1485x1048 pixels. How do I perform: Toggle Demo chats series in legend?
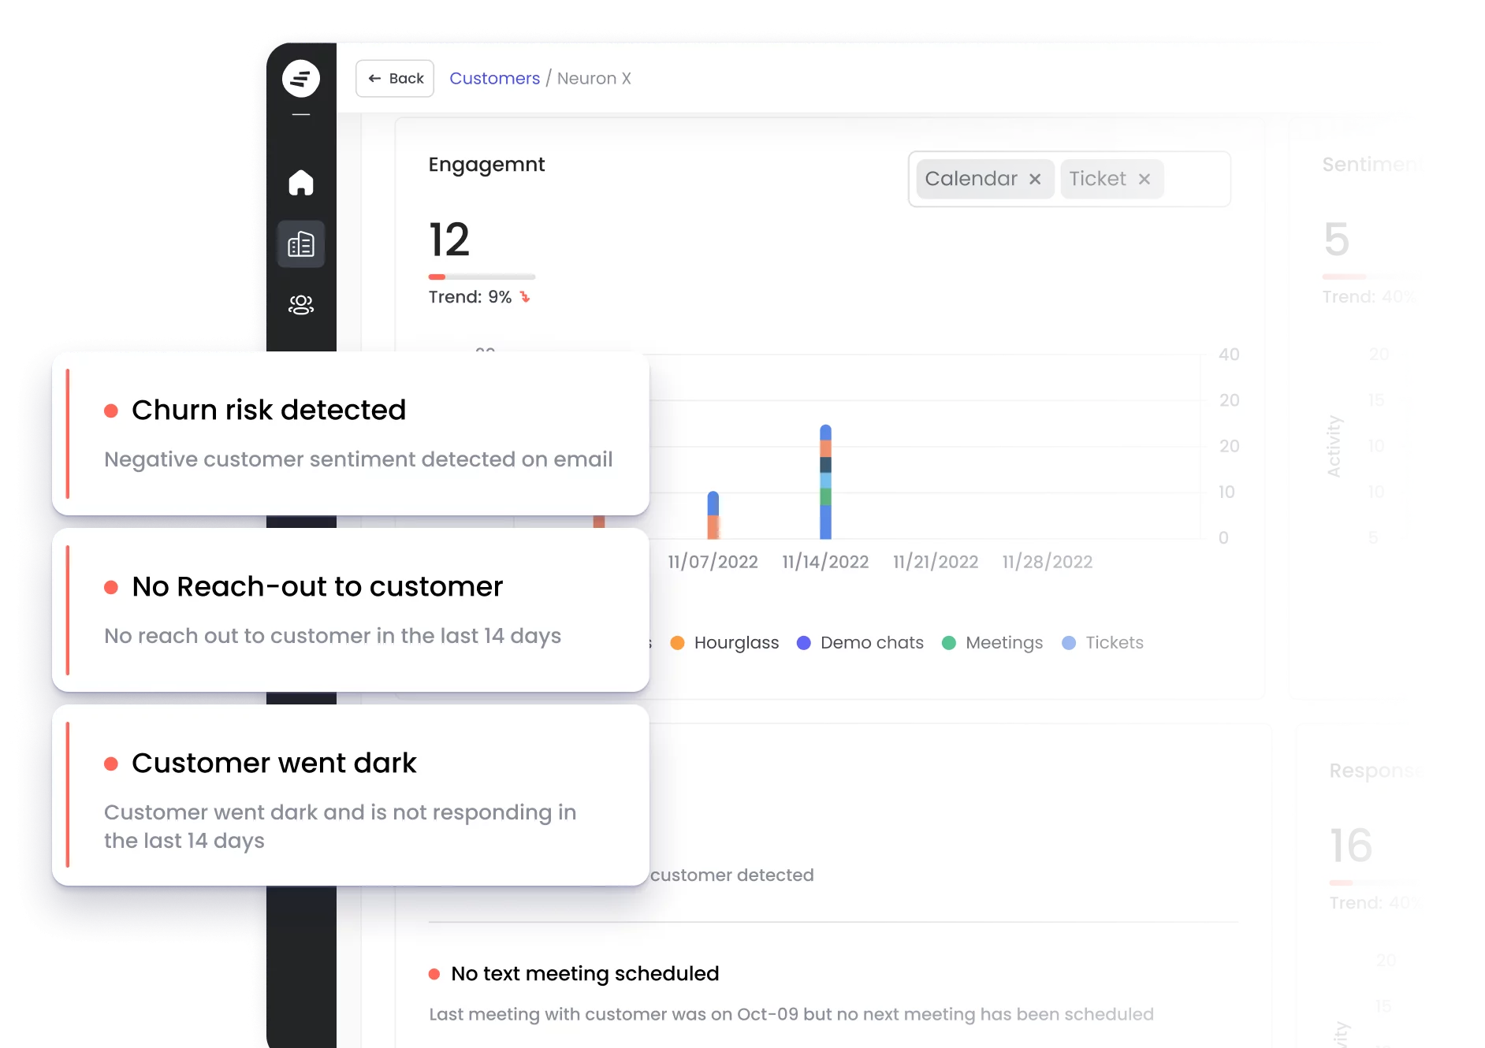[x=861, y=643]
